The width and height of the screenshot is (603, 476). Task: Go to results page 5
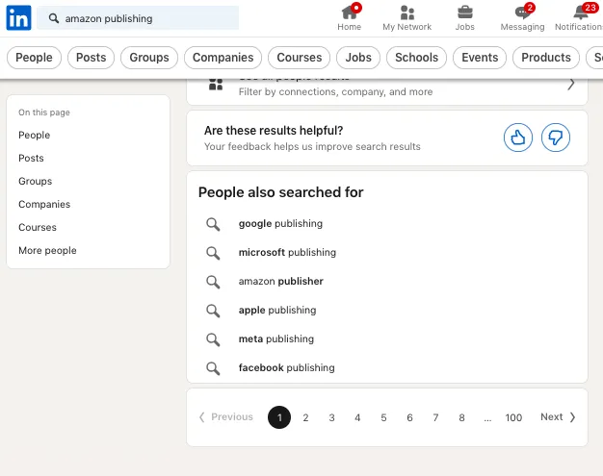[383, 417]
